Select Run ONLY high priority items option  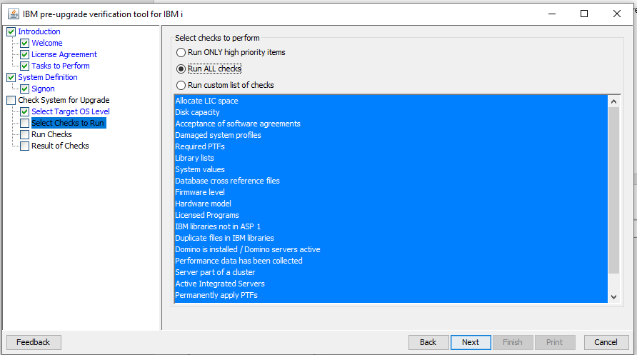pos(181,53)
